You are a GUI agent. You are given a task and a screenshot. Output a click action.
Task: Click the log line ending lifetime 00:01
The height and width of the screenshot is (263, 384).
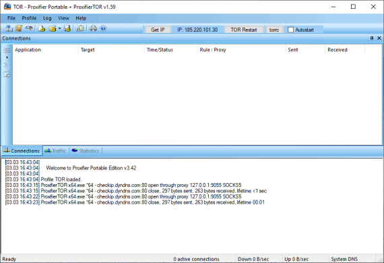tap(135, 202)
